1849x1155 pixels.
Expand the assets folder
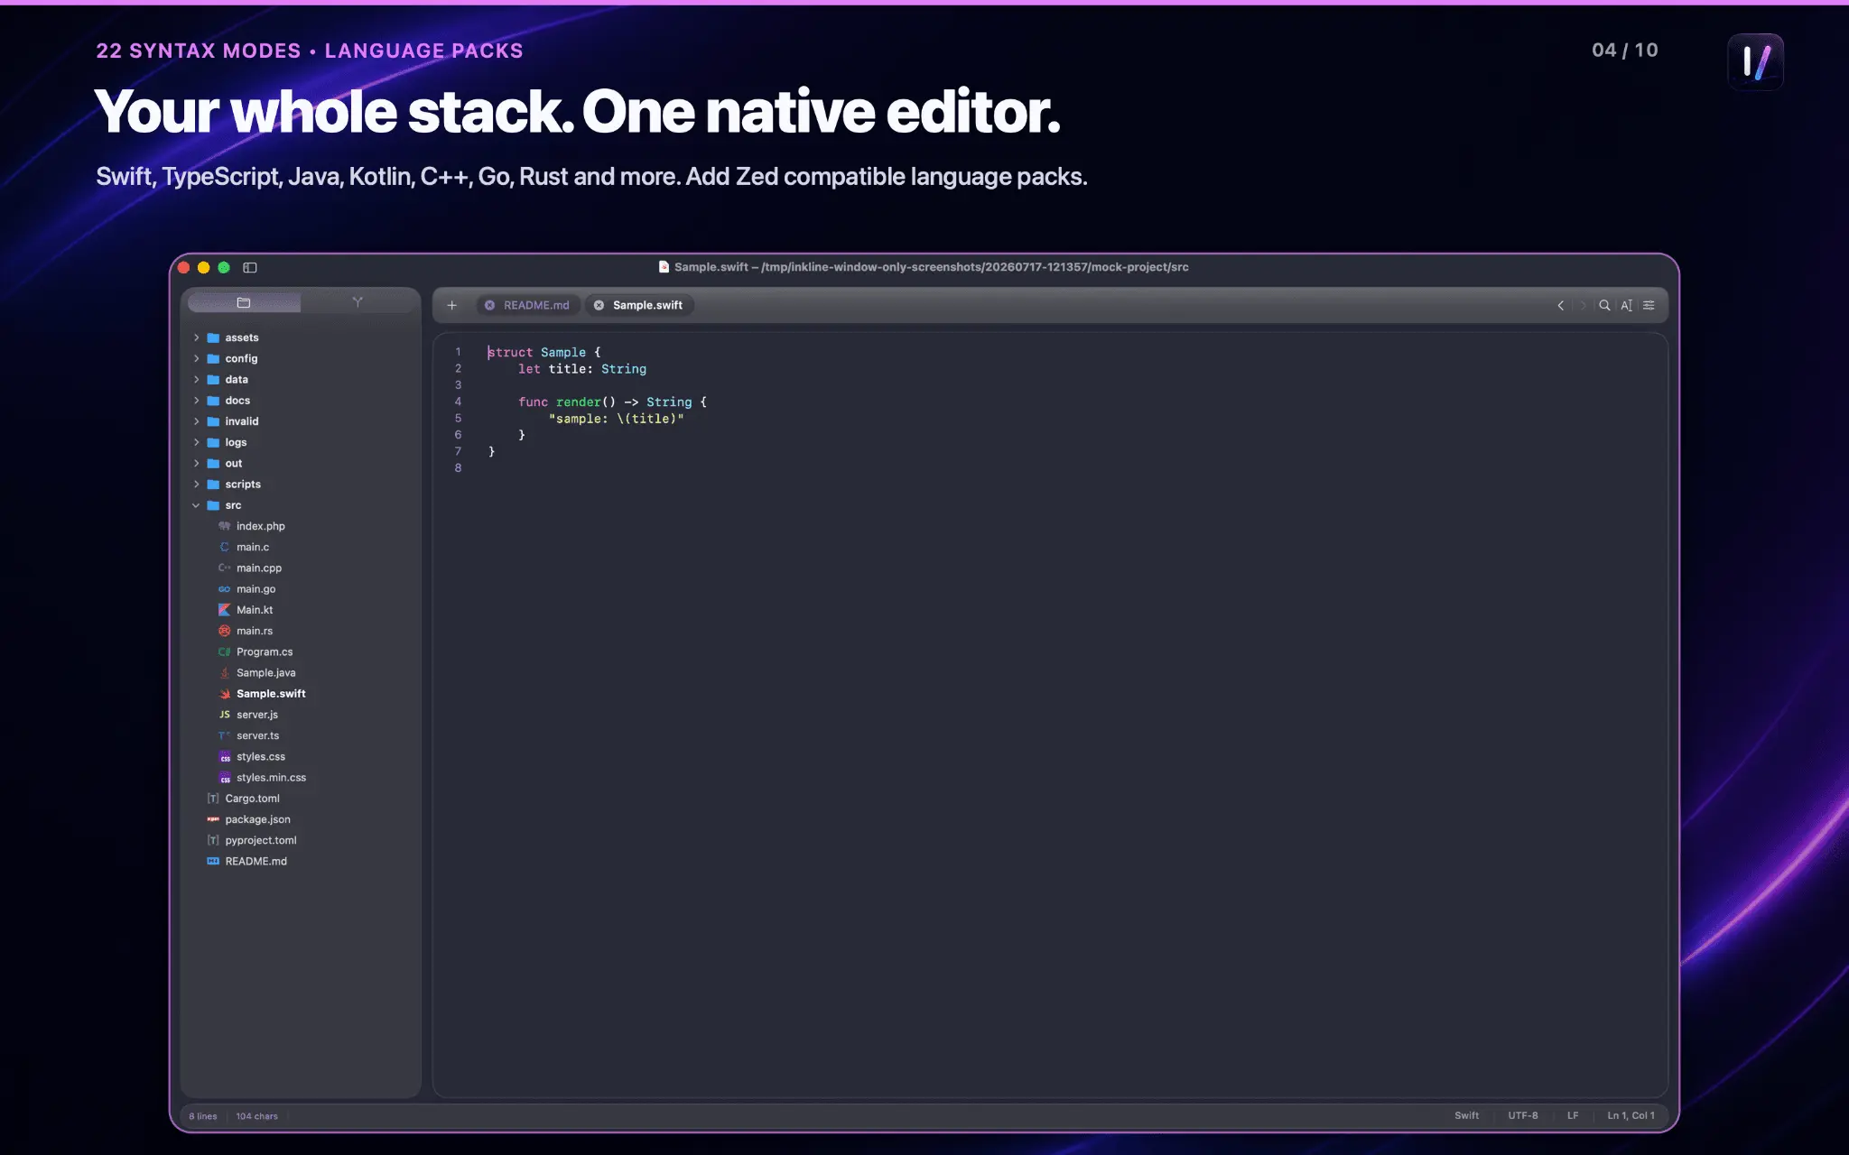click(196, 337)
